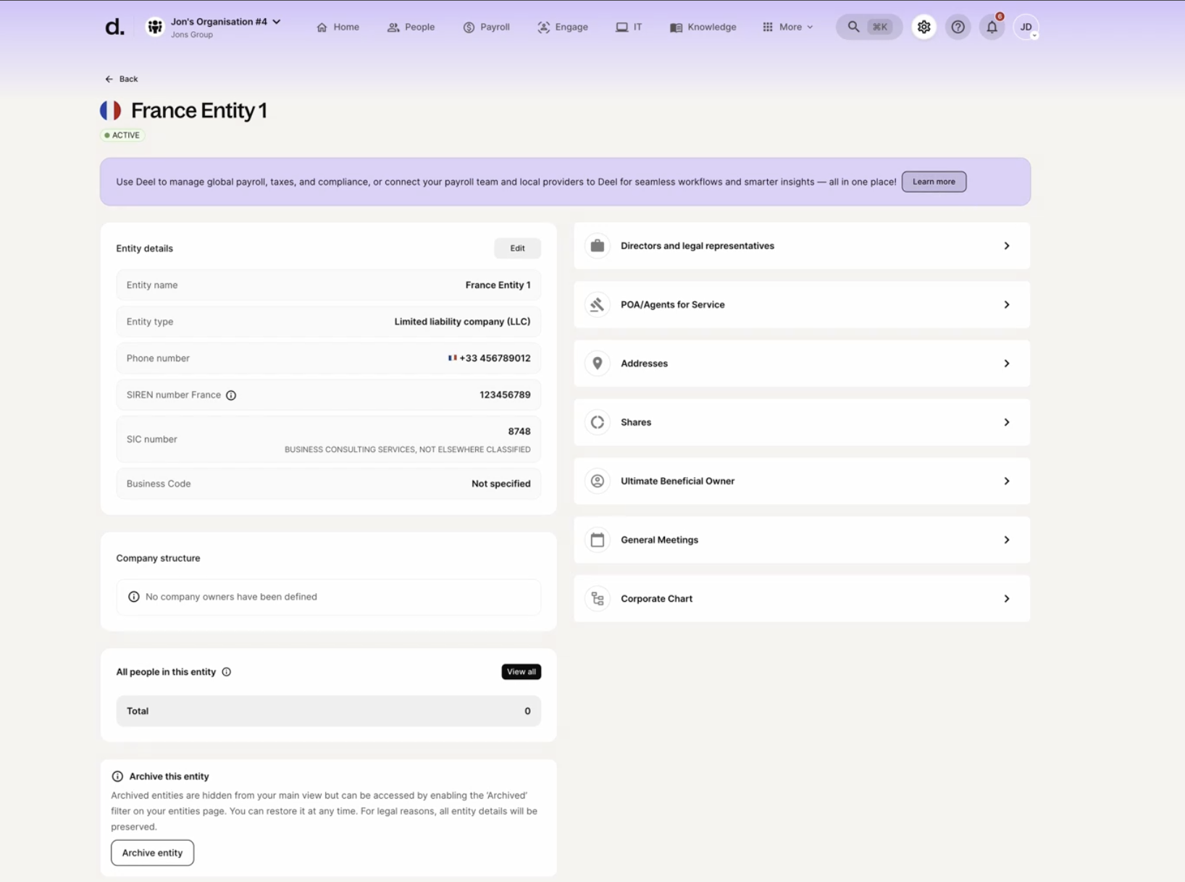
Task: Click the Archive entity button
Action: (x=151, y=852)
